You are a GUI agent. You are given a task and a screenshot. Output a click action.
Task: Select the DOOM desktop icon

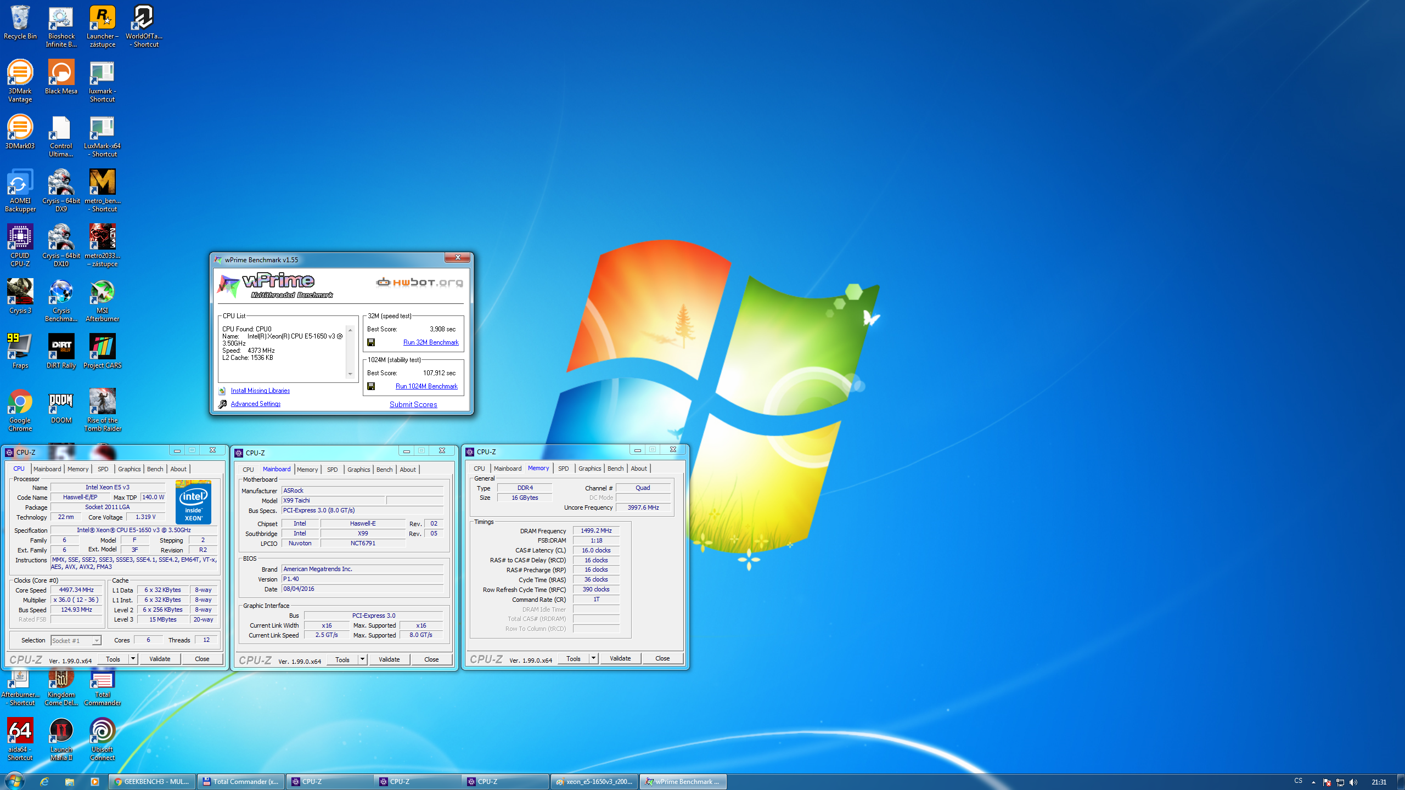pos(61,406)
